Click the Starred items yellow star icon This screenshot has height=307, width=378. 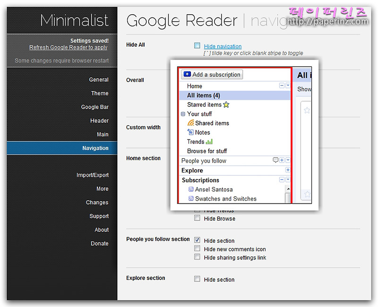226,104
